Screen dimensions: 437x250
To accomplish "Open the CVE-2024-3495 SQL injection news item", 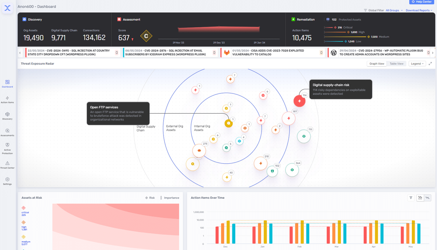I will [x=73, y=52].
